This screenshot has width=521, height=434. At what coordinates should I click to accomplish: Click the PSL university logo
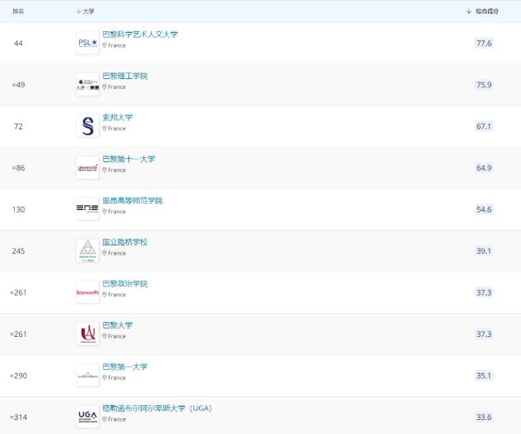click(87, 43)
